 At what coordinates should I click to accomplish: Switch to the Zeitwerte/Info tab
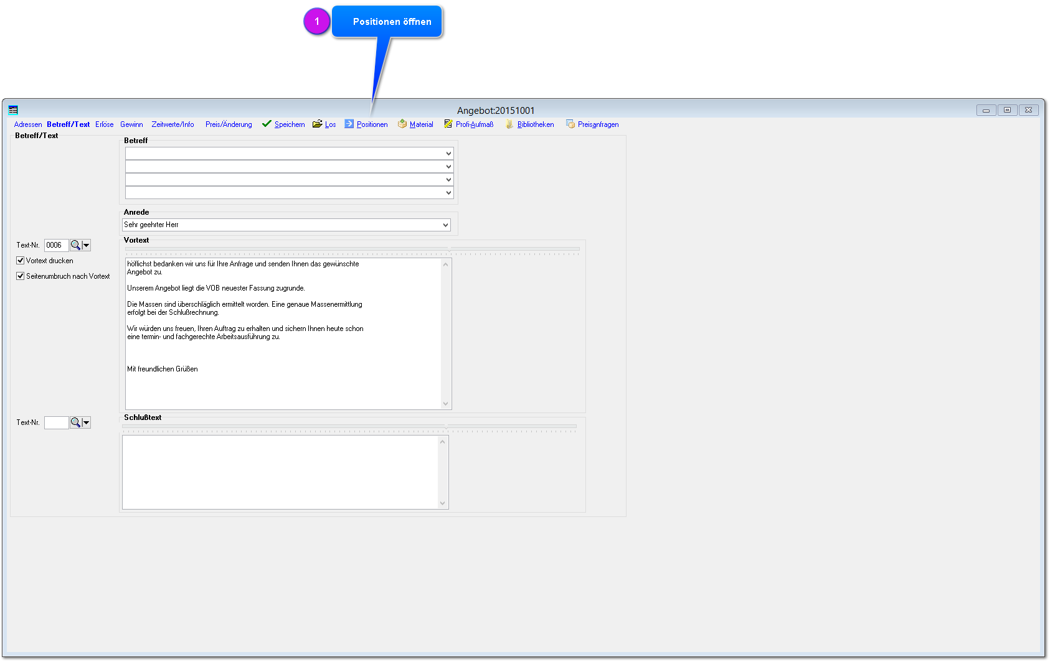[x=173, y=124]
